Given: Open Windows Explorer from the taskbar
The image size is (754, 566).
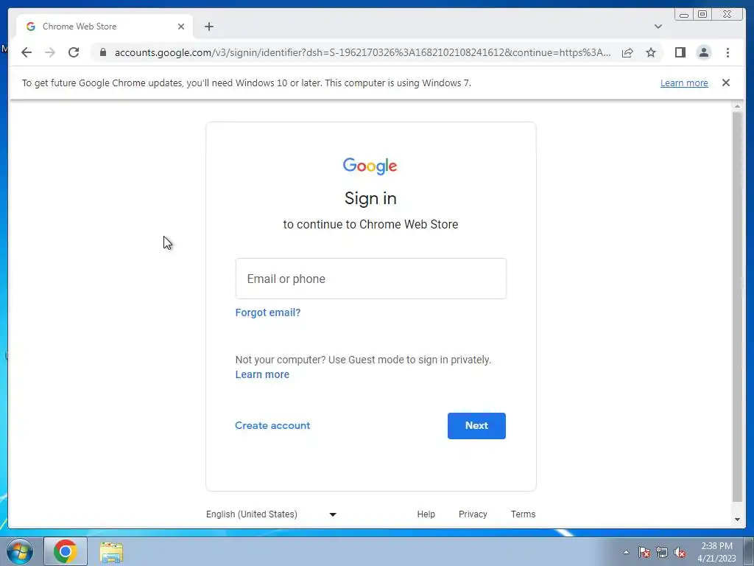Looking at the screenshot, I should point(111,551).
